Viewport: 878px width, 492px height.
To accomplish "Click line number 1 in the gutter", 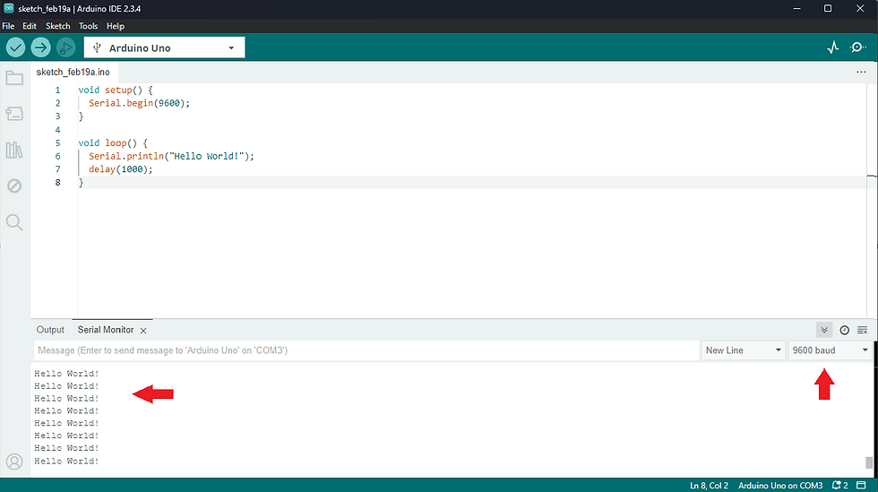I will click(57, 90).
